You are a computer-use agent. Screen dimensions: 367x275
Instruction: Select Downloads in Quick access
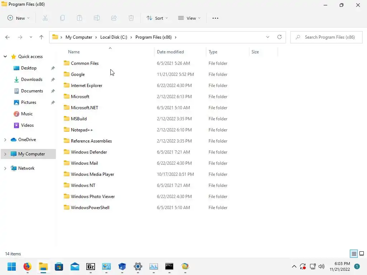[x=32, y=79]
